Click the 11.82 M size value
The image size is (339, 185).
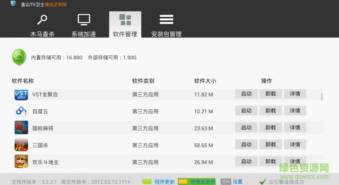[x=203, y=95]
